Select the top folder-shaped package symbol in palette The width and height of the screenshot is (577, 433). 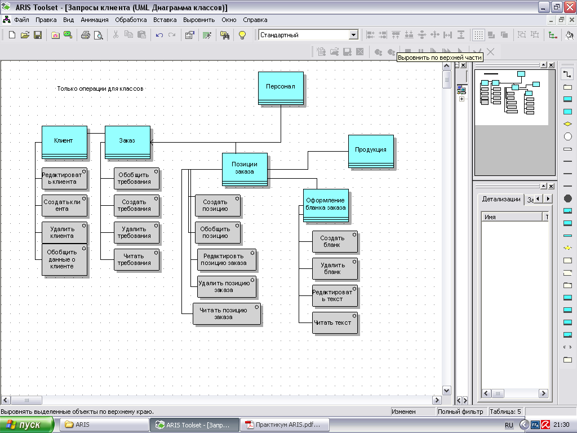(567, 87)
